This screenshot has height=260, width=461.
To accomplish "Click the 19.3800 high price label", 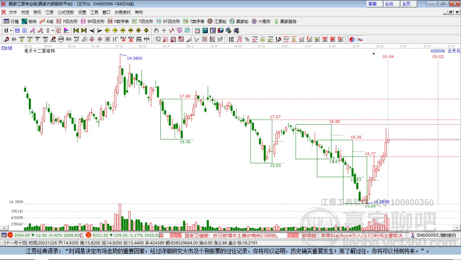I will 135,58.
